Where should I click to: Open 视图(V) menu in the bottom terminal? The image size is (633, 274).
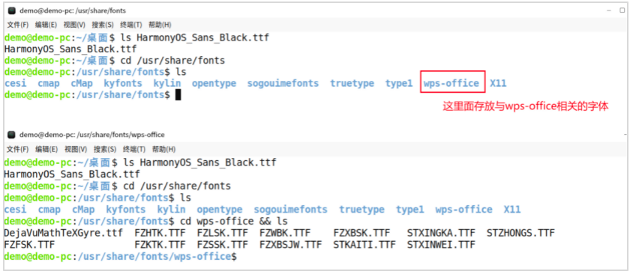pos(76,150)
